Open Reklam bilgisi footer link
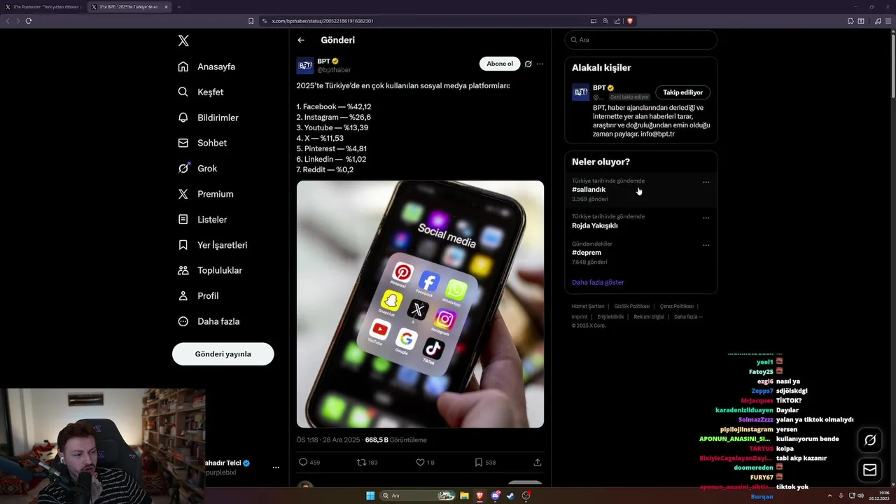The height and width of the screenshot is (504, 896). tap(649, 316)
